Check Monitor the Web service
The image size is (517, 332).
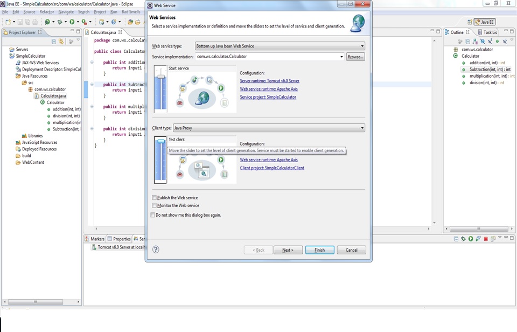(154, 205)
